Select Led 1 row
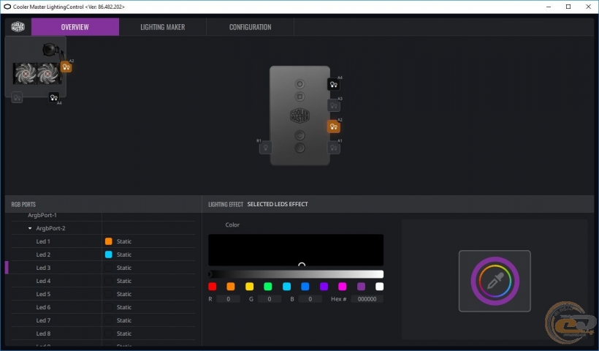Viewport: 599px width, 351px height. point(103,241)
